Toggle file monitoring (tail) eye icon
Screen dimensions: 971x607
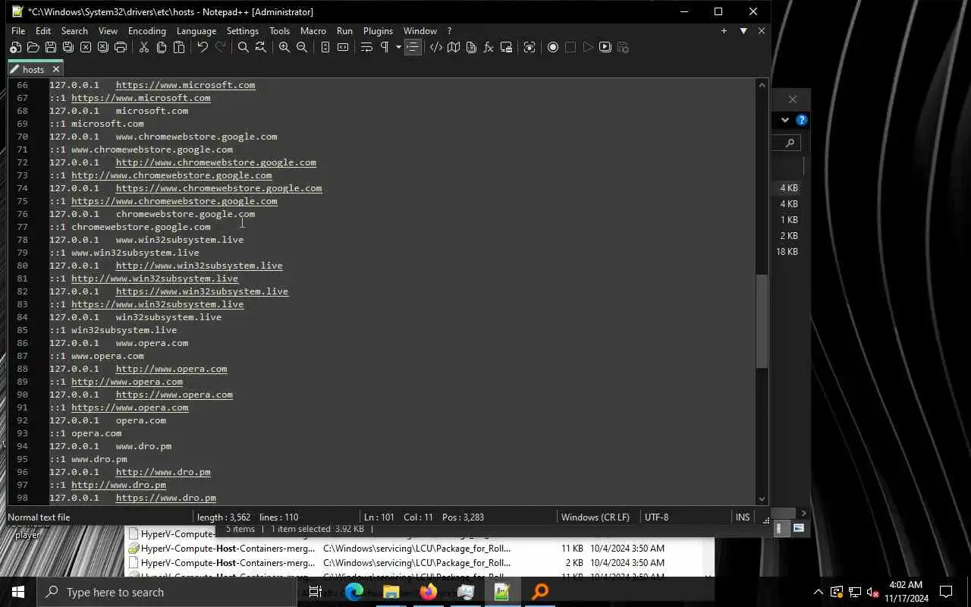click(529, 47)
